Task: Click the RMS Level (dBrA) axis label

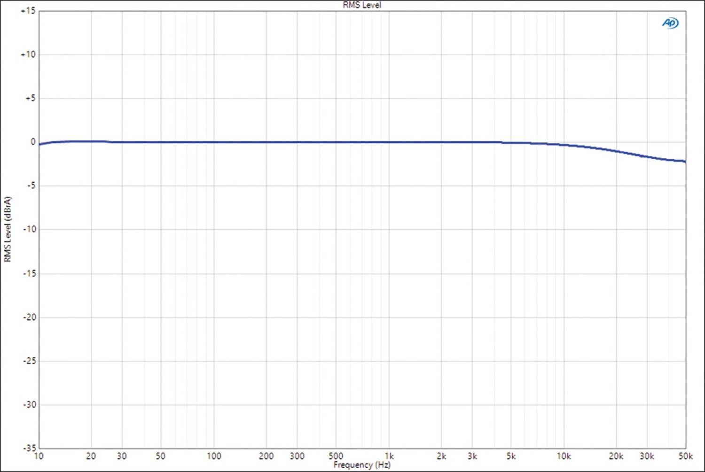Action: tap(7, 229)
